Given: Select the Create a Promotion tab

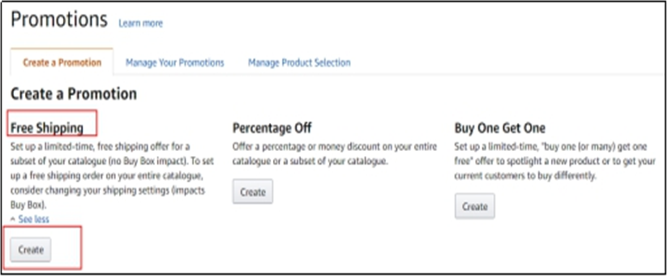Looking at the screenshot, I should 62,63.
